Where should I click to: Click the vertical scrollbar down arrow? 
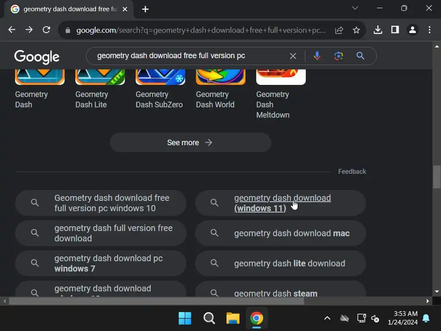[437, 292]
